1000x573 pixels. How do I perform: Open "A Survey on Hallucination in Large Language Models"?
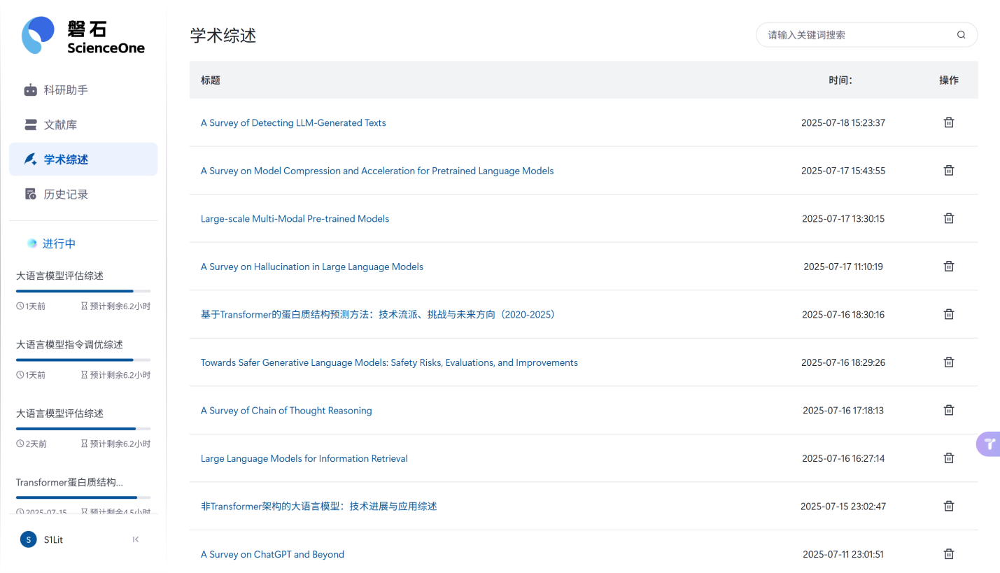[312, 267]
